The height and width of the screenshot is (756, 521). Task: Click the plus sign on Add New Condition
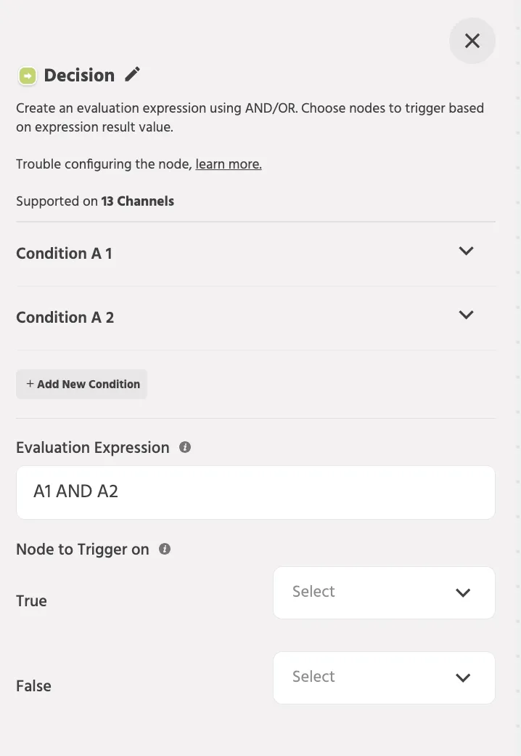click(30, 383)
